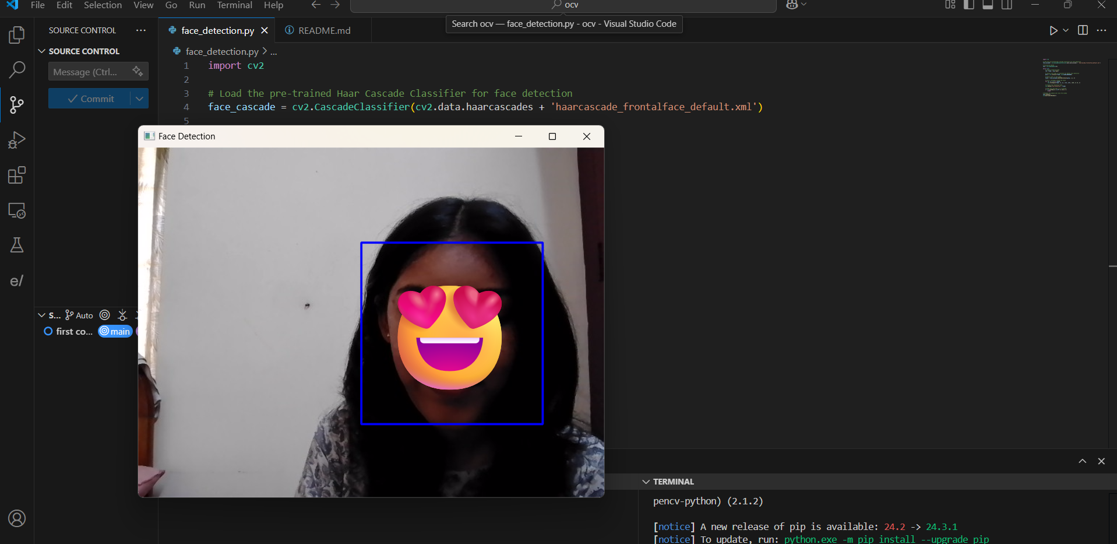Click the Commit button
Viewport: 1117px width, 544px height.
click(x=90, y=99)
